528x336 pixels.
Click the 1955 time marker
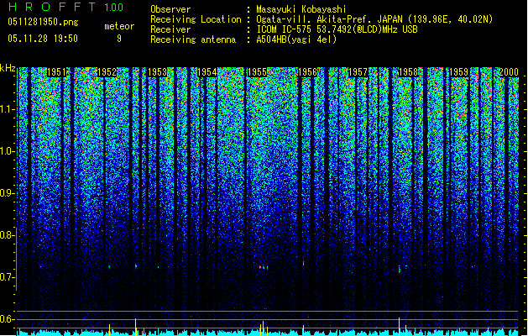[257, 72]
